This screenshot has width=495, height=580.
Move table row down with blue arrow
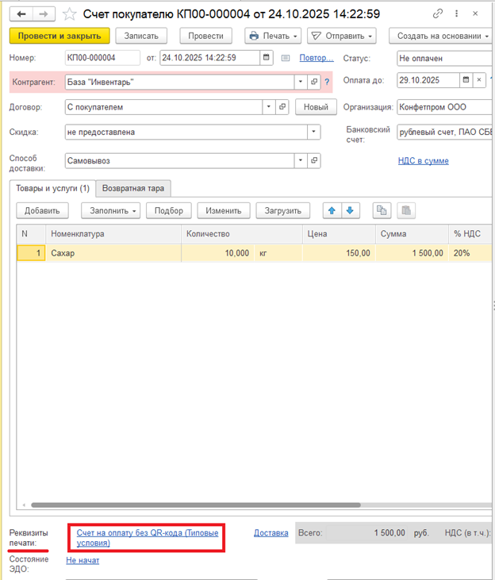click(350, 210)
